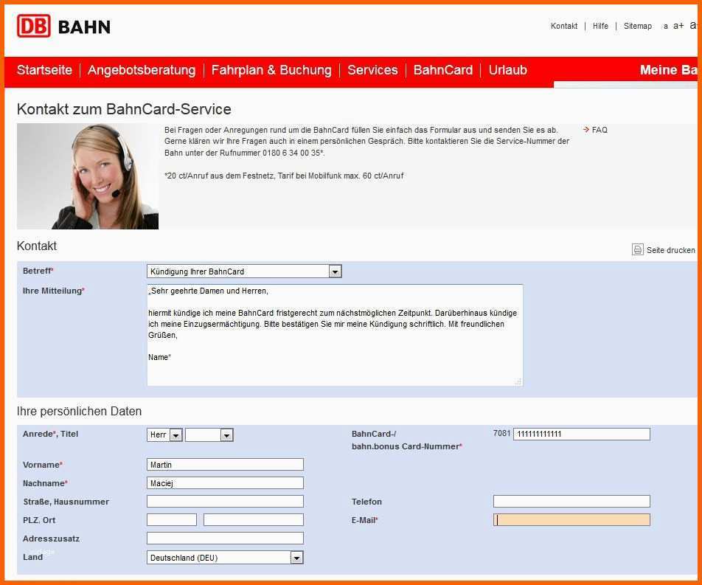Viewport: 702px width, 585px height.
Task: Click the Kontakt link in header
Action: pos(564,26)
